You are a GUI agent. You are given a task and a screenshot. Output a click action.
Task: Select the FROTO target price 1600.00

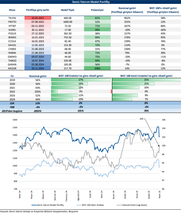(x=68, y=22)
